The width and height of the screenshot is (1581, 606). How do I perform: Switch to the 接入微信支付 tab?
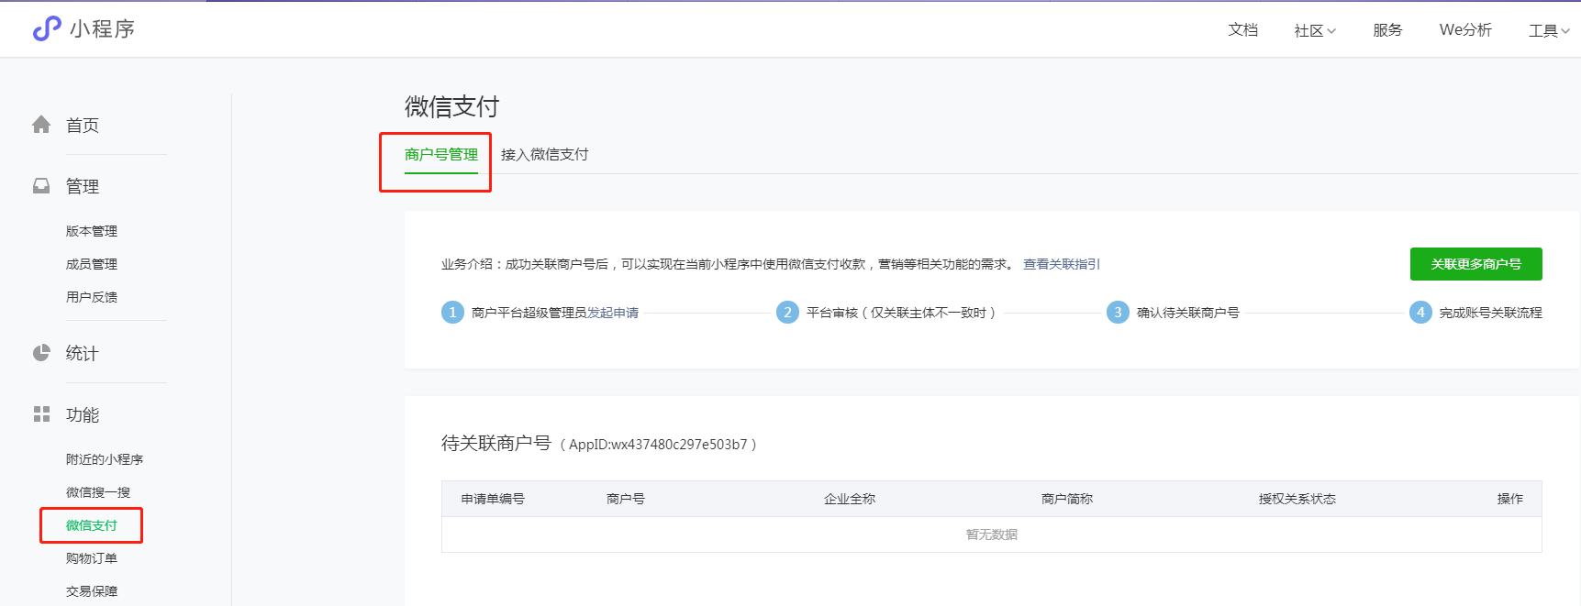click(545, 155)
